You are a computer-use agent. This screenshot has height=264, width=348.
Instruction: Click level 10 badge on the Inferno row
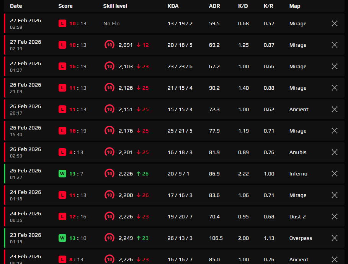point(109,174)
